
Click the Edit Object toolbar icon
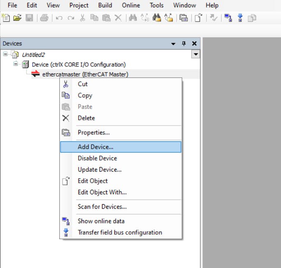pyautogui.click(x=199, y=18)
